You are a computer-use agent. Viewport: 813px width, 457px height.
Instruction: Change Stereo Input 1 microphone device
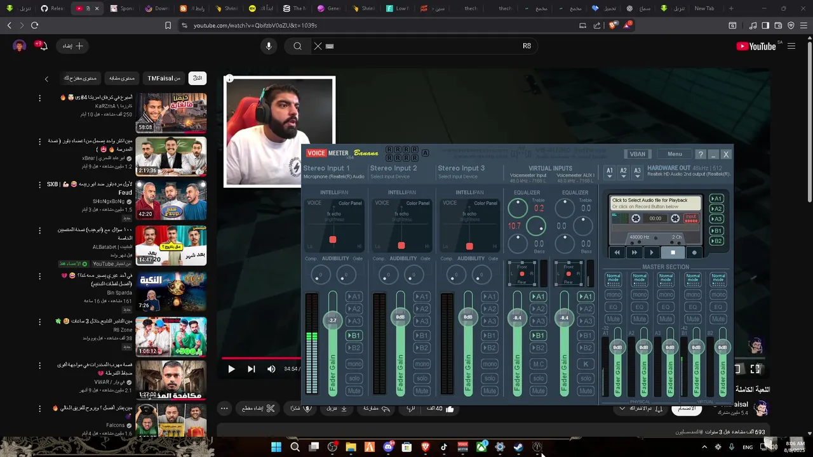[334, 176]
